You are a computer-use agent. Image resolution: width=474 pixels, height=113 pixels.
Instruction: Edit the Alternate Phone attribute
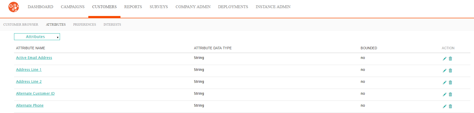[x=444, y=106]
